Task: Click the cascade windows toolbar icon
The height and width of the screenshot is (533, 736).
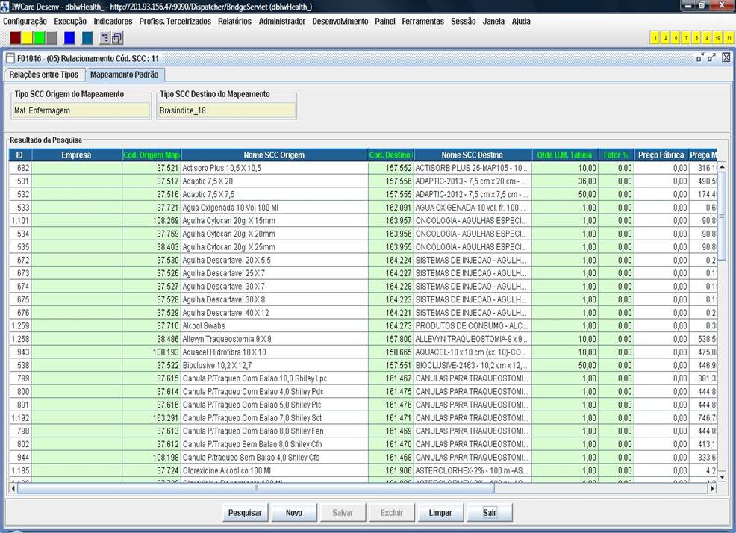Action: click(117, 38)
